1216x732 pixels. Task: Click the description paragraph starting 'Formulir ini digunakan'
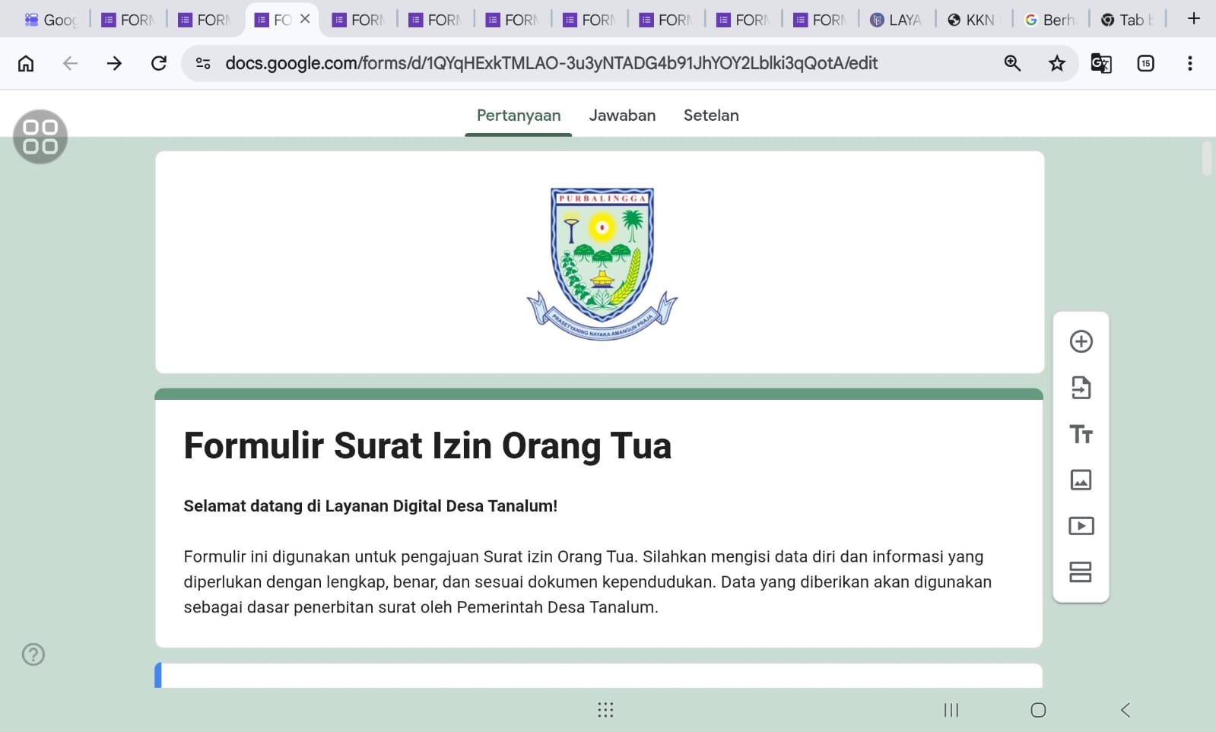click(x=587, y=581)
